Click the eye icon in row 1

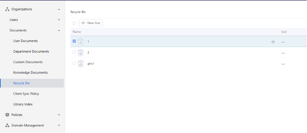[273, 42]
